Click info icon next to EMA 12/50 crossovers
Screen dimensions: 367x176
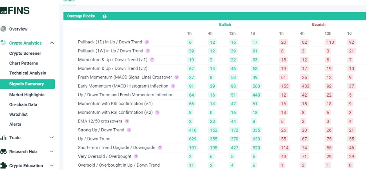point(127,121)
